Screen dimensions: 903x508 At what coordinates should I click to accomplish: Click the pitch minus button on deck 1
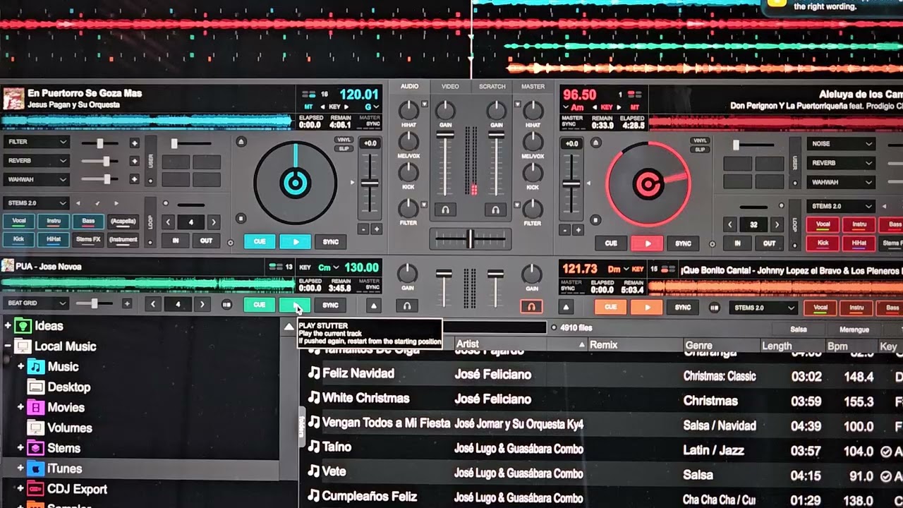[x=363, y=229]
